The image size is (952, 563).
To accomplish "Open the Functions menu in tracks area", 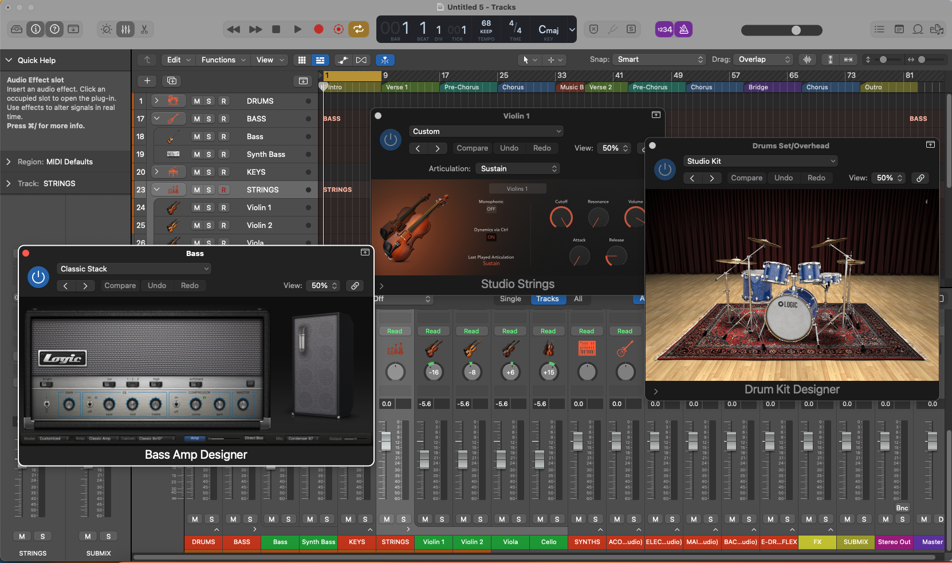I will (x=223, y=60).
